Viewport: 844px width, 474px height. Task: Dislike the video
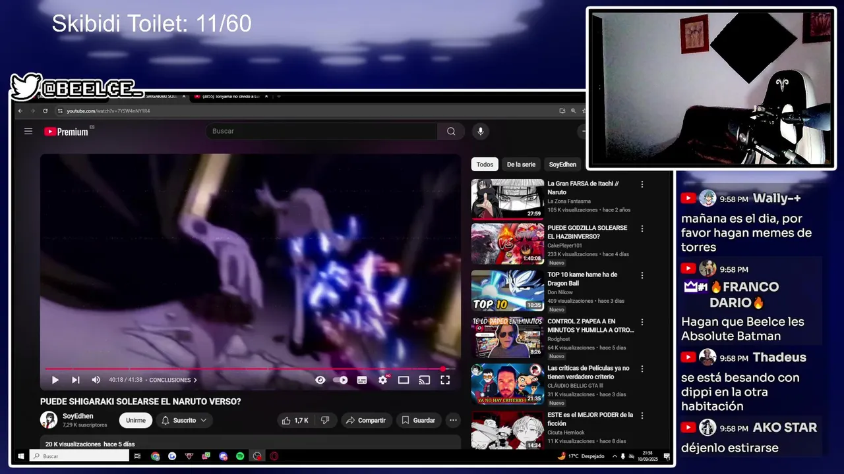pyautogui.click(x=325, y=420)
